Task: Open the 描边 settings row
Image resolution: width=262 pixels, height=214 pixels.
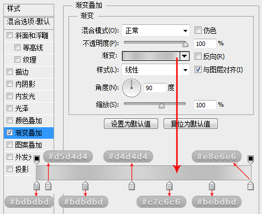Action: point(29,72)
